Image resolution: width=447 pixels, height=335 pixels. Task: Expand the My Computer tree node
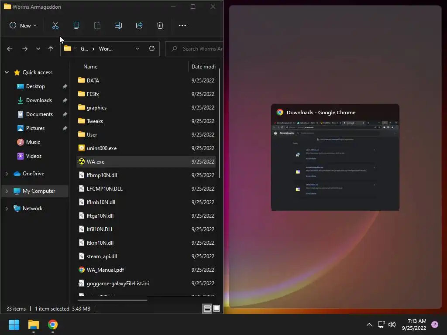click(7, 191)
